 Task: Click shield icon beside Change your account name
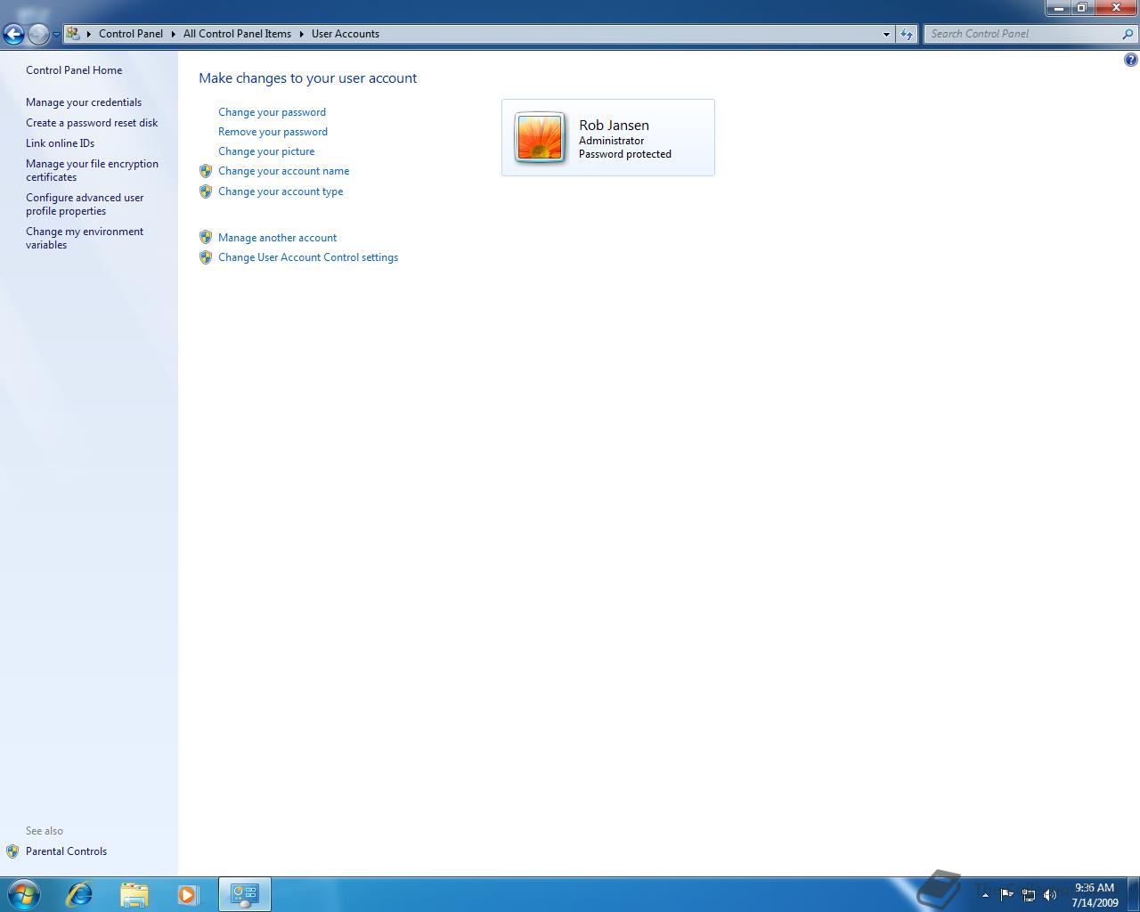[x=206, y=171]
